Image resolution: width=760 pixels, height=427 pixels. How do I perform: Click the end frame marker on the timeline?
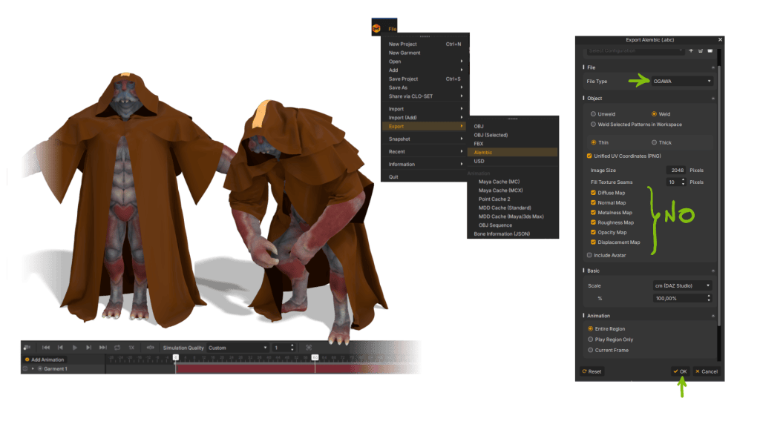point(315,357)
